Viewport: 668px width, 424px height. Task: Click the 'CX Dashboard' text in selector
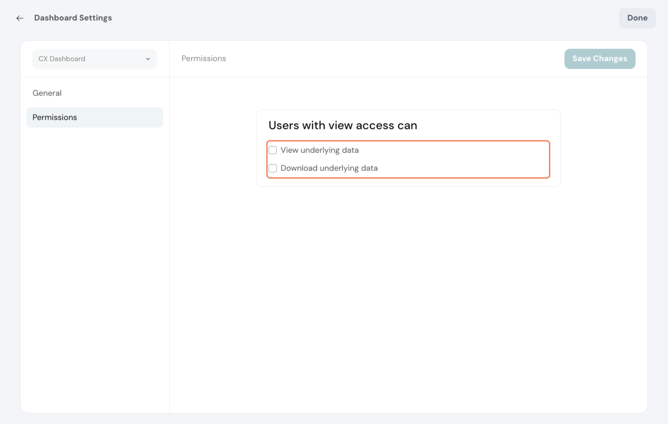click(x=62, y=59)
